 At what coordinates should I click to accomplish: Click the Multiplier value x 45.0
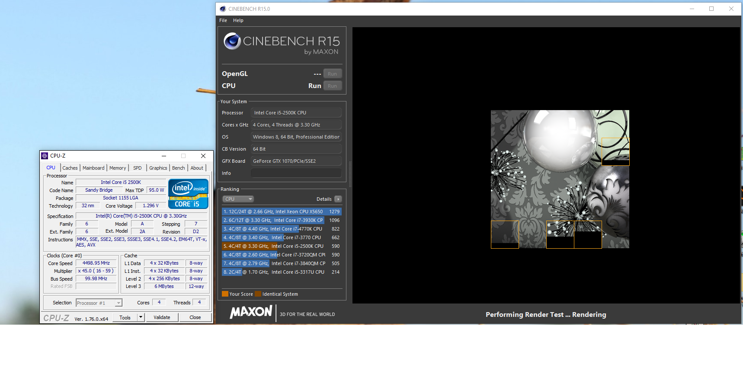pos(96,271)
